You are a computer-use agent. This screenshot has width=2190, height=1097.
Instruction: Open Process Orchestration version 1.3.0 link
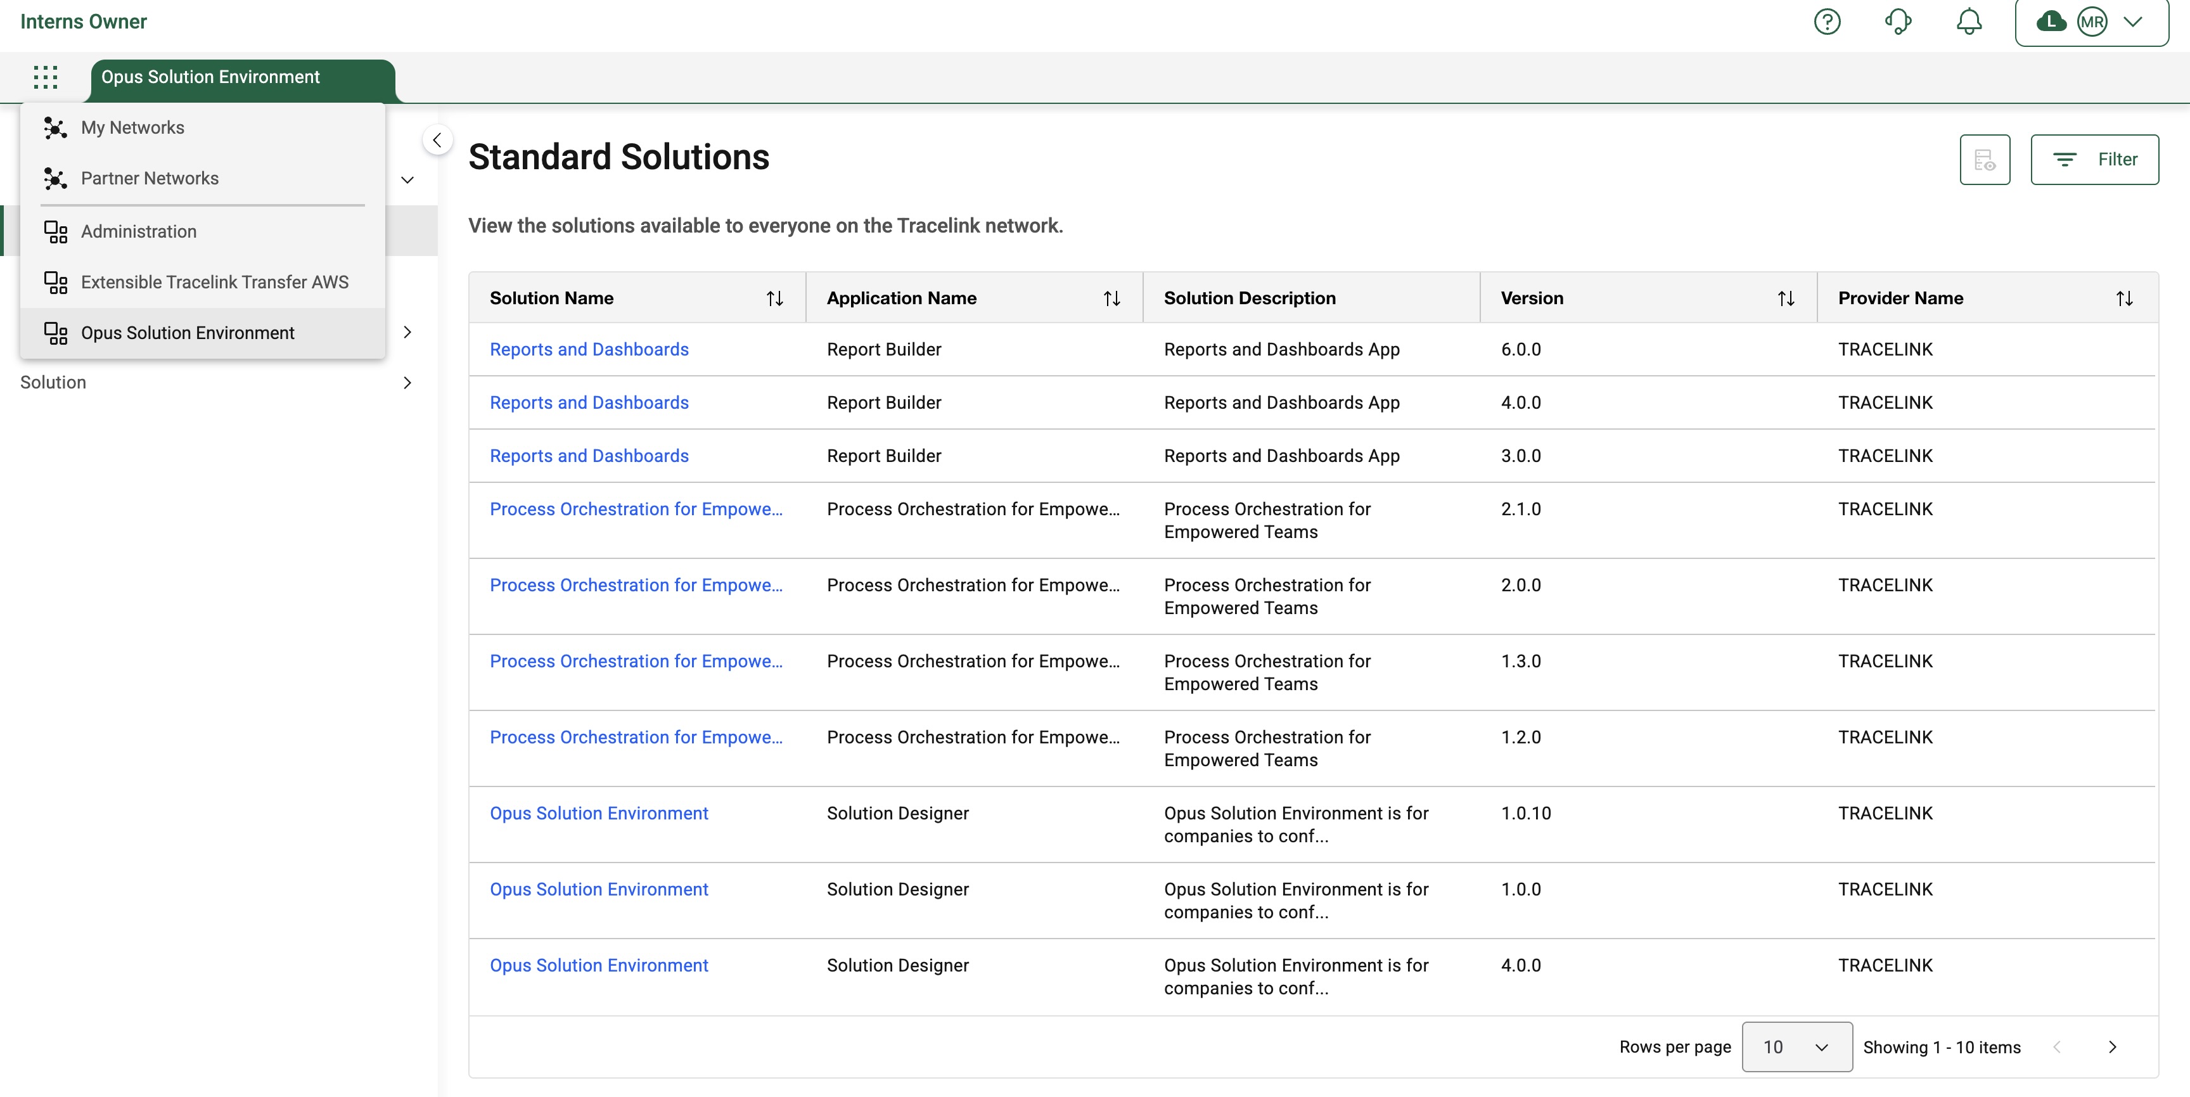[636, 662]
